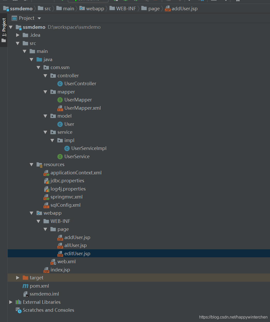Select UserMapper.xml file name

(x=83, y=108)
